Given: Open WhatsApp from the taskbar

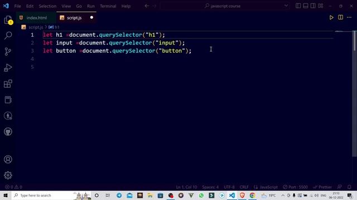Looking at the screenshot, I should [201, 195].
